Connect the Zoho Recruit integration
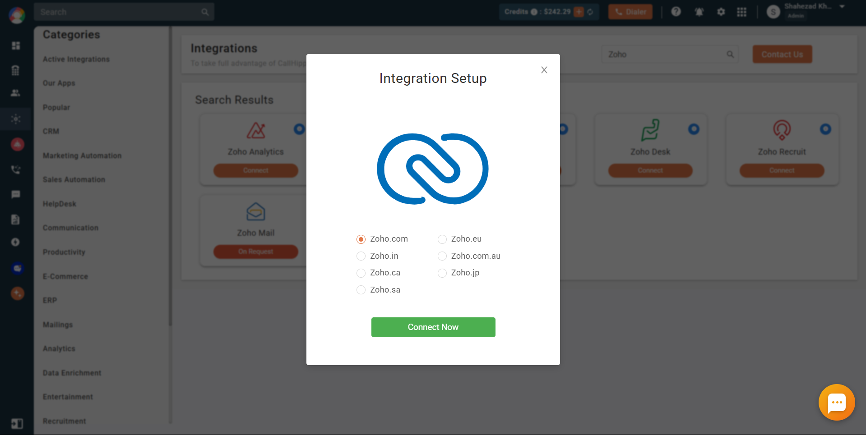The image size is (866, 435). [782, 170]
